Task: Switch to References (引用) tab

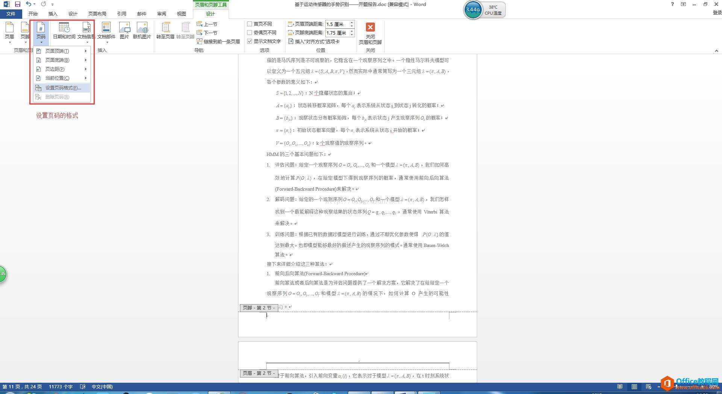Action: click(x=122, y=14)
